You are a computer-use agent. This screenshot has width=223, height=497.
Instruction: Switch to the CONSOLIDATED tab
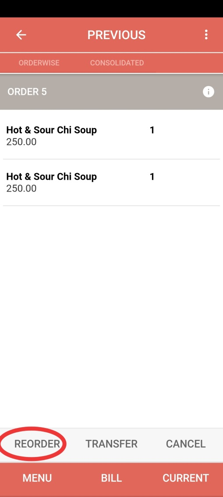(117, 63)
